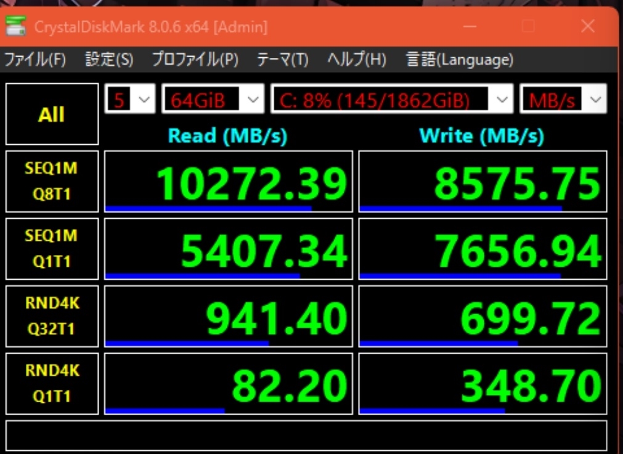Expand the drive dropdown showing C: 8%

[x=392, y=99]
